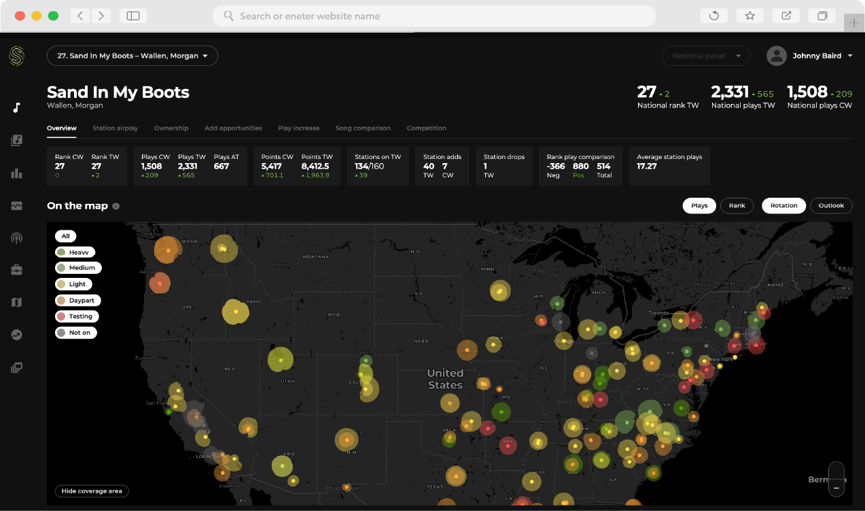
Task: Click the Rank play comparison card
Action: point(580,166)
